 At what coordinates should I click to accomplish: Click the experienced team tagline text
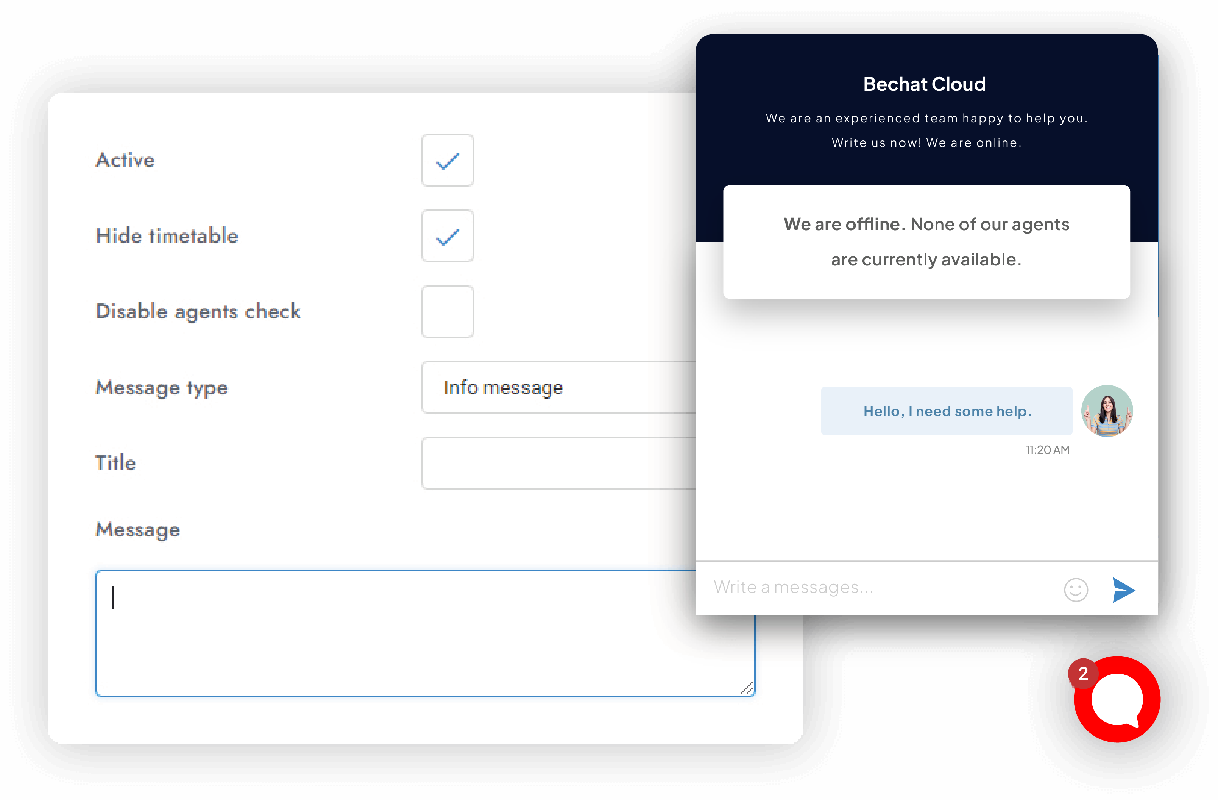926,118
